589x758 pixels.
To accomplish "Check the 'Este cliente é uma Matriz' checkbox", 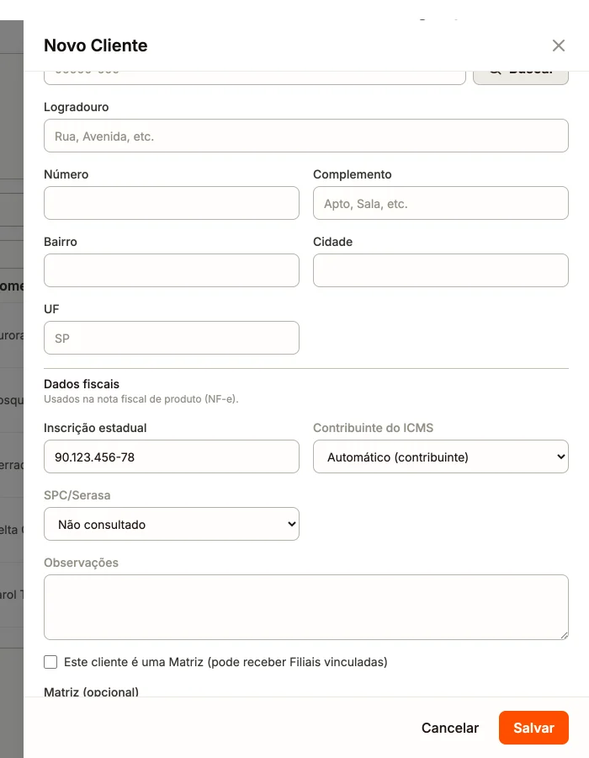I will point(50,662).
